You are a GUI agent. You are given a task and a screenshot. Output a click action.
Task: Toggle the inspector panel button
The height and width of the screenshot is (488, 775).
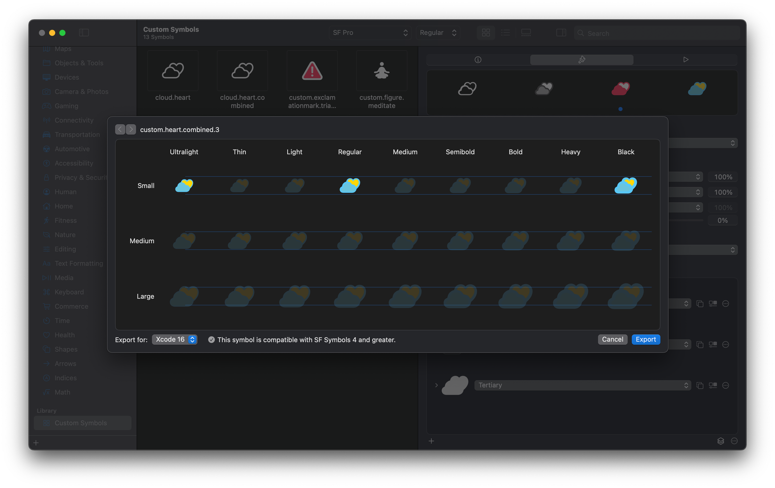(561, 32)
